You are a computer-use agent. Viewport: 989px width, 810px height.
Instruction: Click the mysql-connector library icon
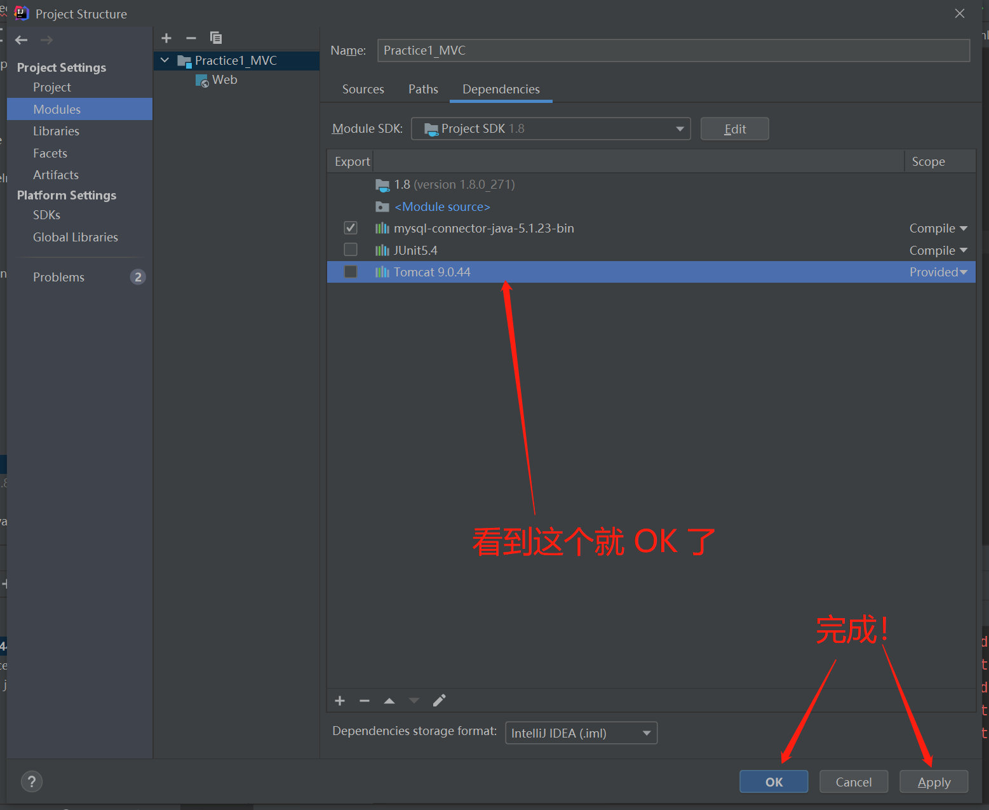click(382, 228)
